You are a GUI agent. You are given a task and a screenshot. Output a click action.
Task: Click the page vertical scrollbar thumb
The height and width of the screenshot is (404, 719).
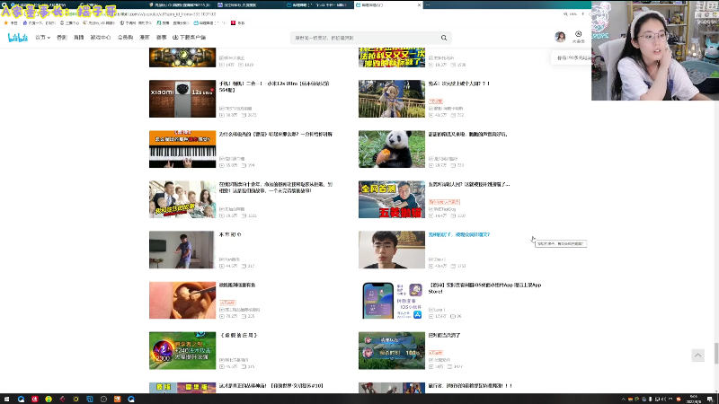click(716, 353)
